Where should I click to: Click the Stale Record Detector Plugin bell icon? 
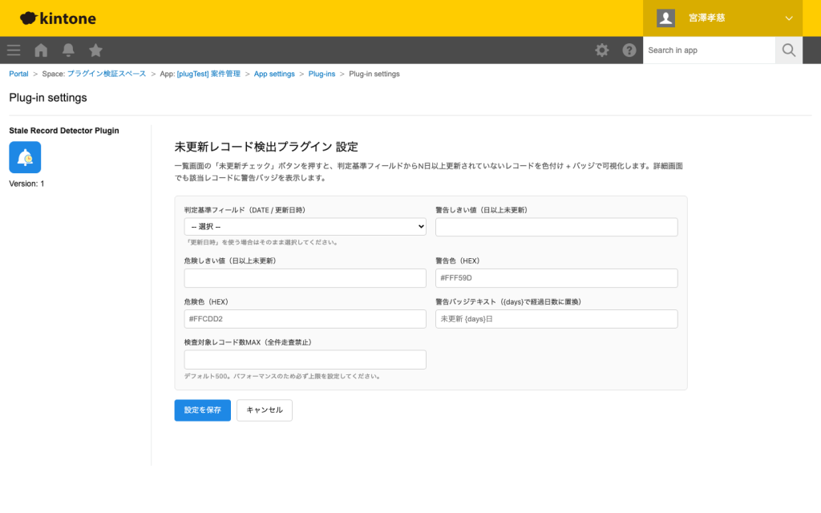[x=25, y=159]
